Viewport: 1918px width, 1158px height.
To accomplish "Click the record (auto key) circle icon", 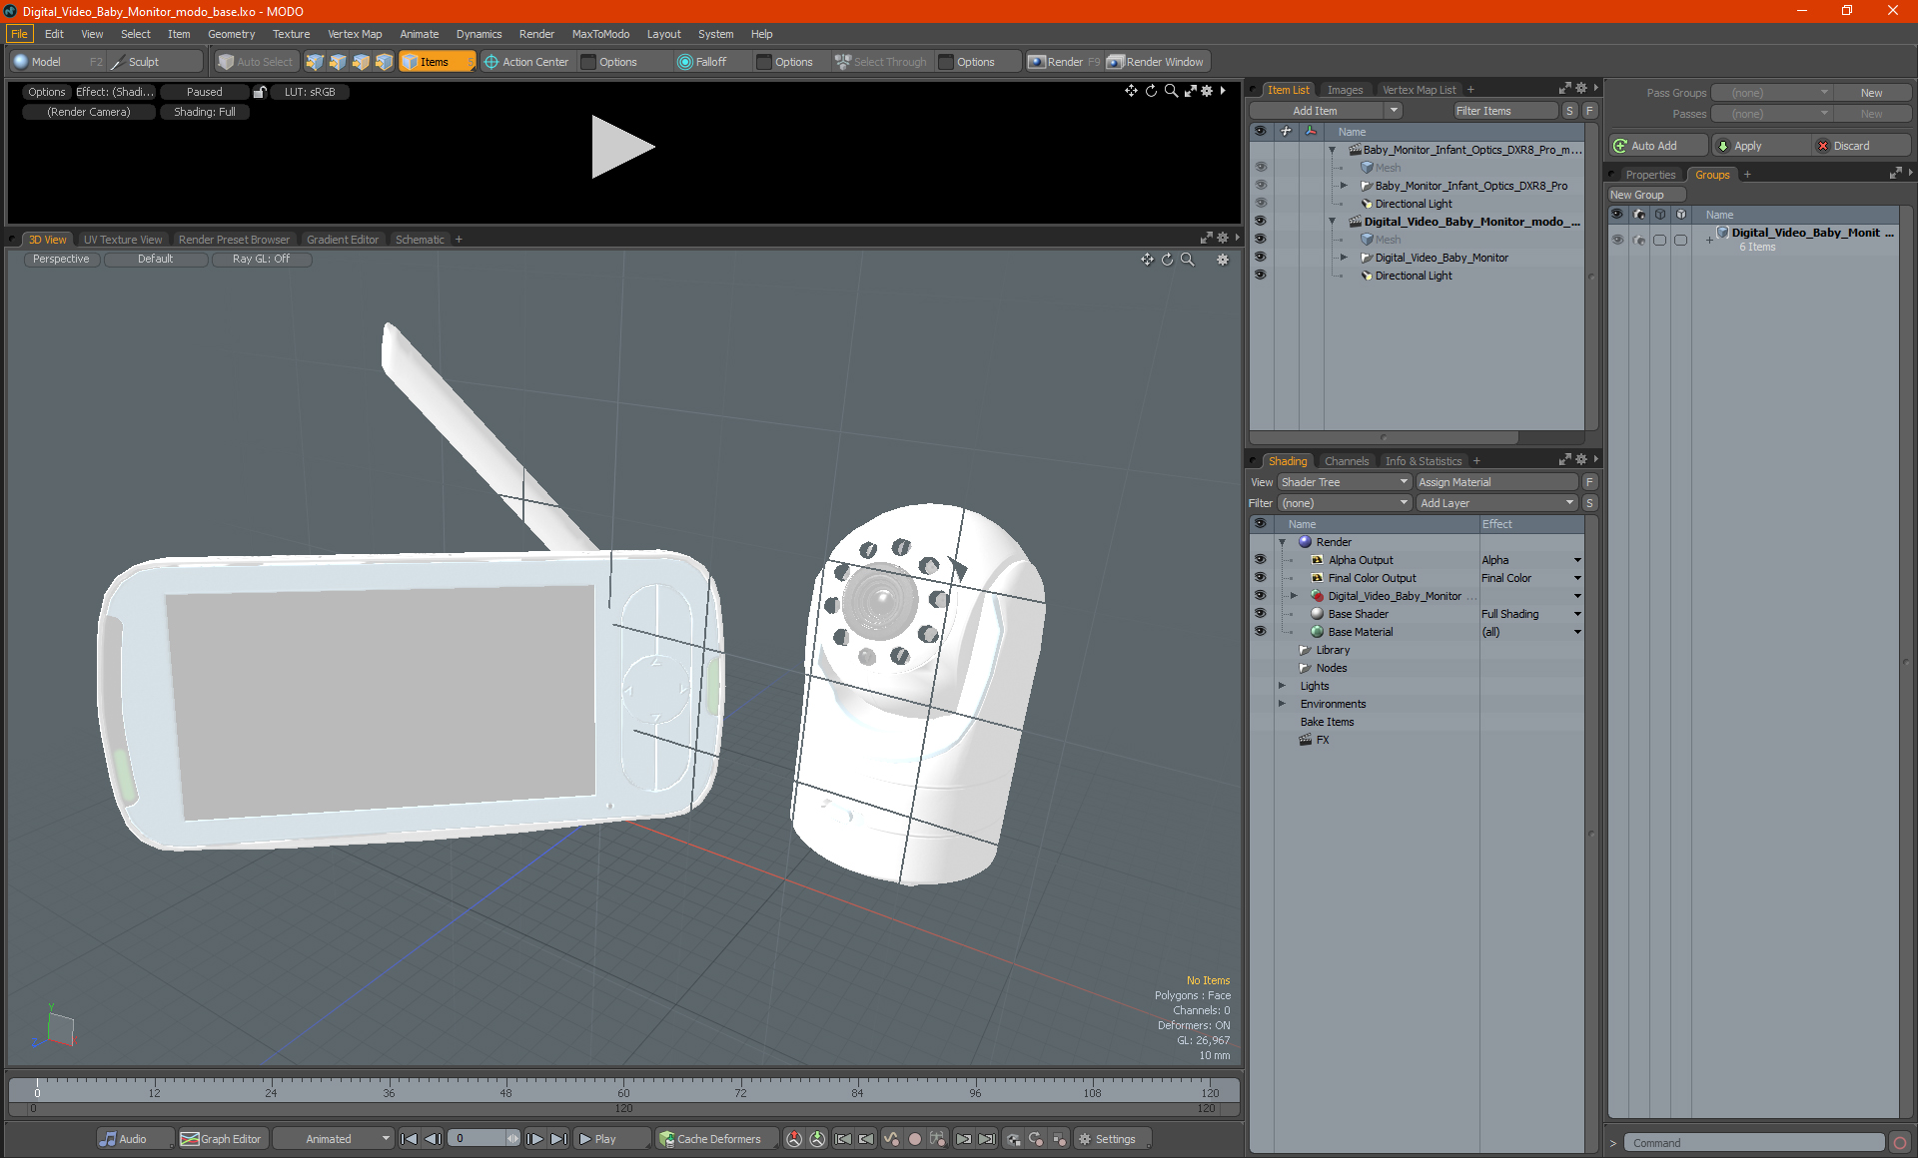I will (914, 1139).
